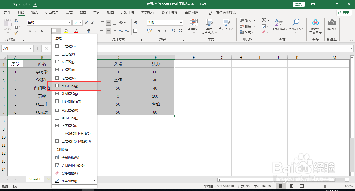Switch to Page Break Preview in status bar
The image size is (355, 191).
[x=302, y=186]
